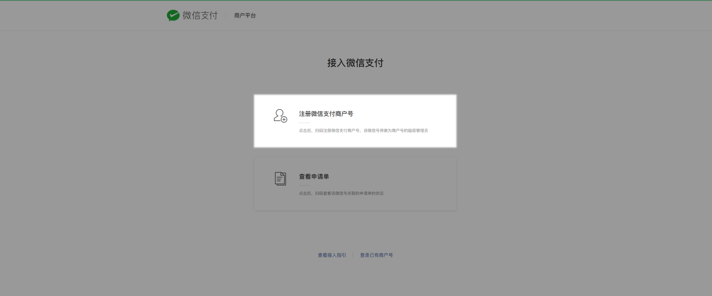This screenshot has height=296, width=712.
Task: Open the 查看接入指引 link
Action: coord(332,255)
